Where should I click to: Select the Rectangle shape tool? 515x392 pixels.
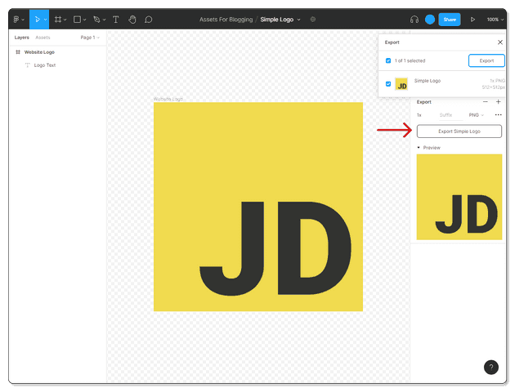(x=77, y=20)
